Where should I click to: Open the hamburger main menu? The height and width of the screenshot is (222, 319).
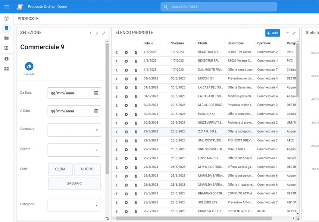pyautogui.click(x=6, y=7)
